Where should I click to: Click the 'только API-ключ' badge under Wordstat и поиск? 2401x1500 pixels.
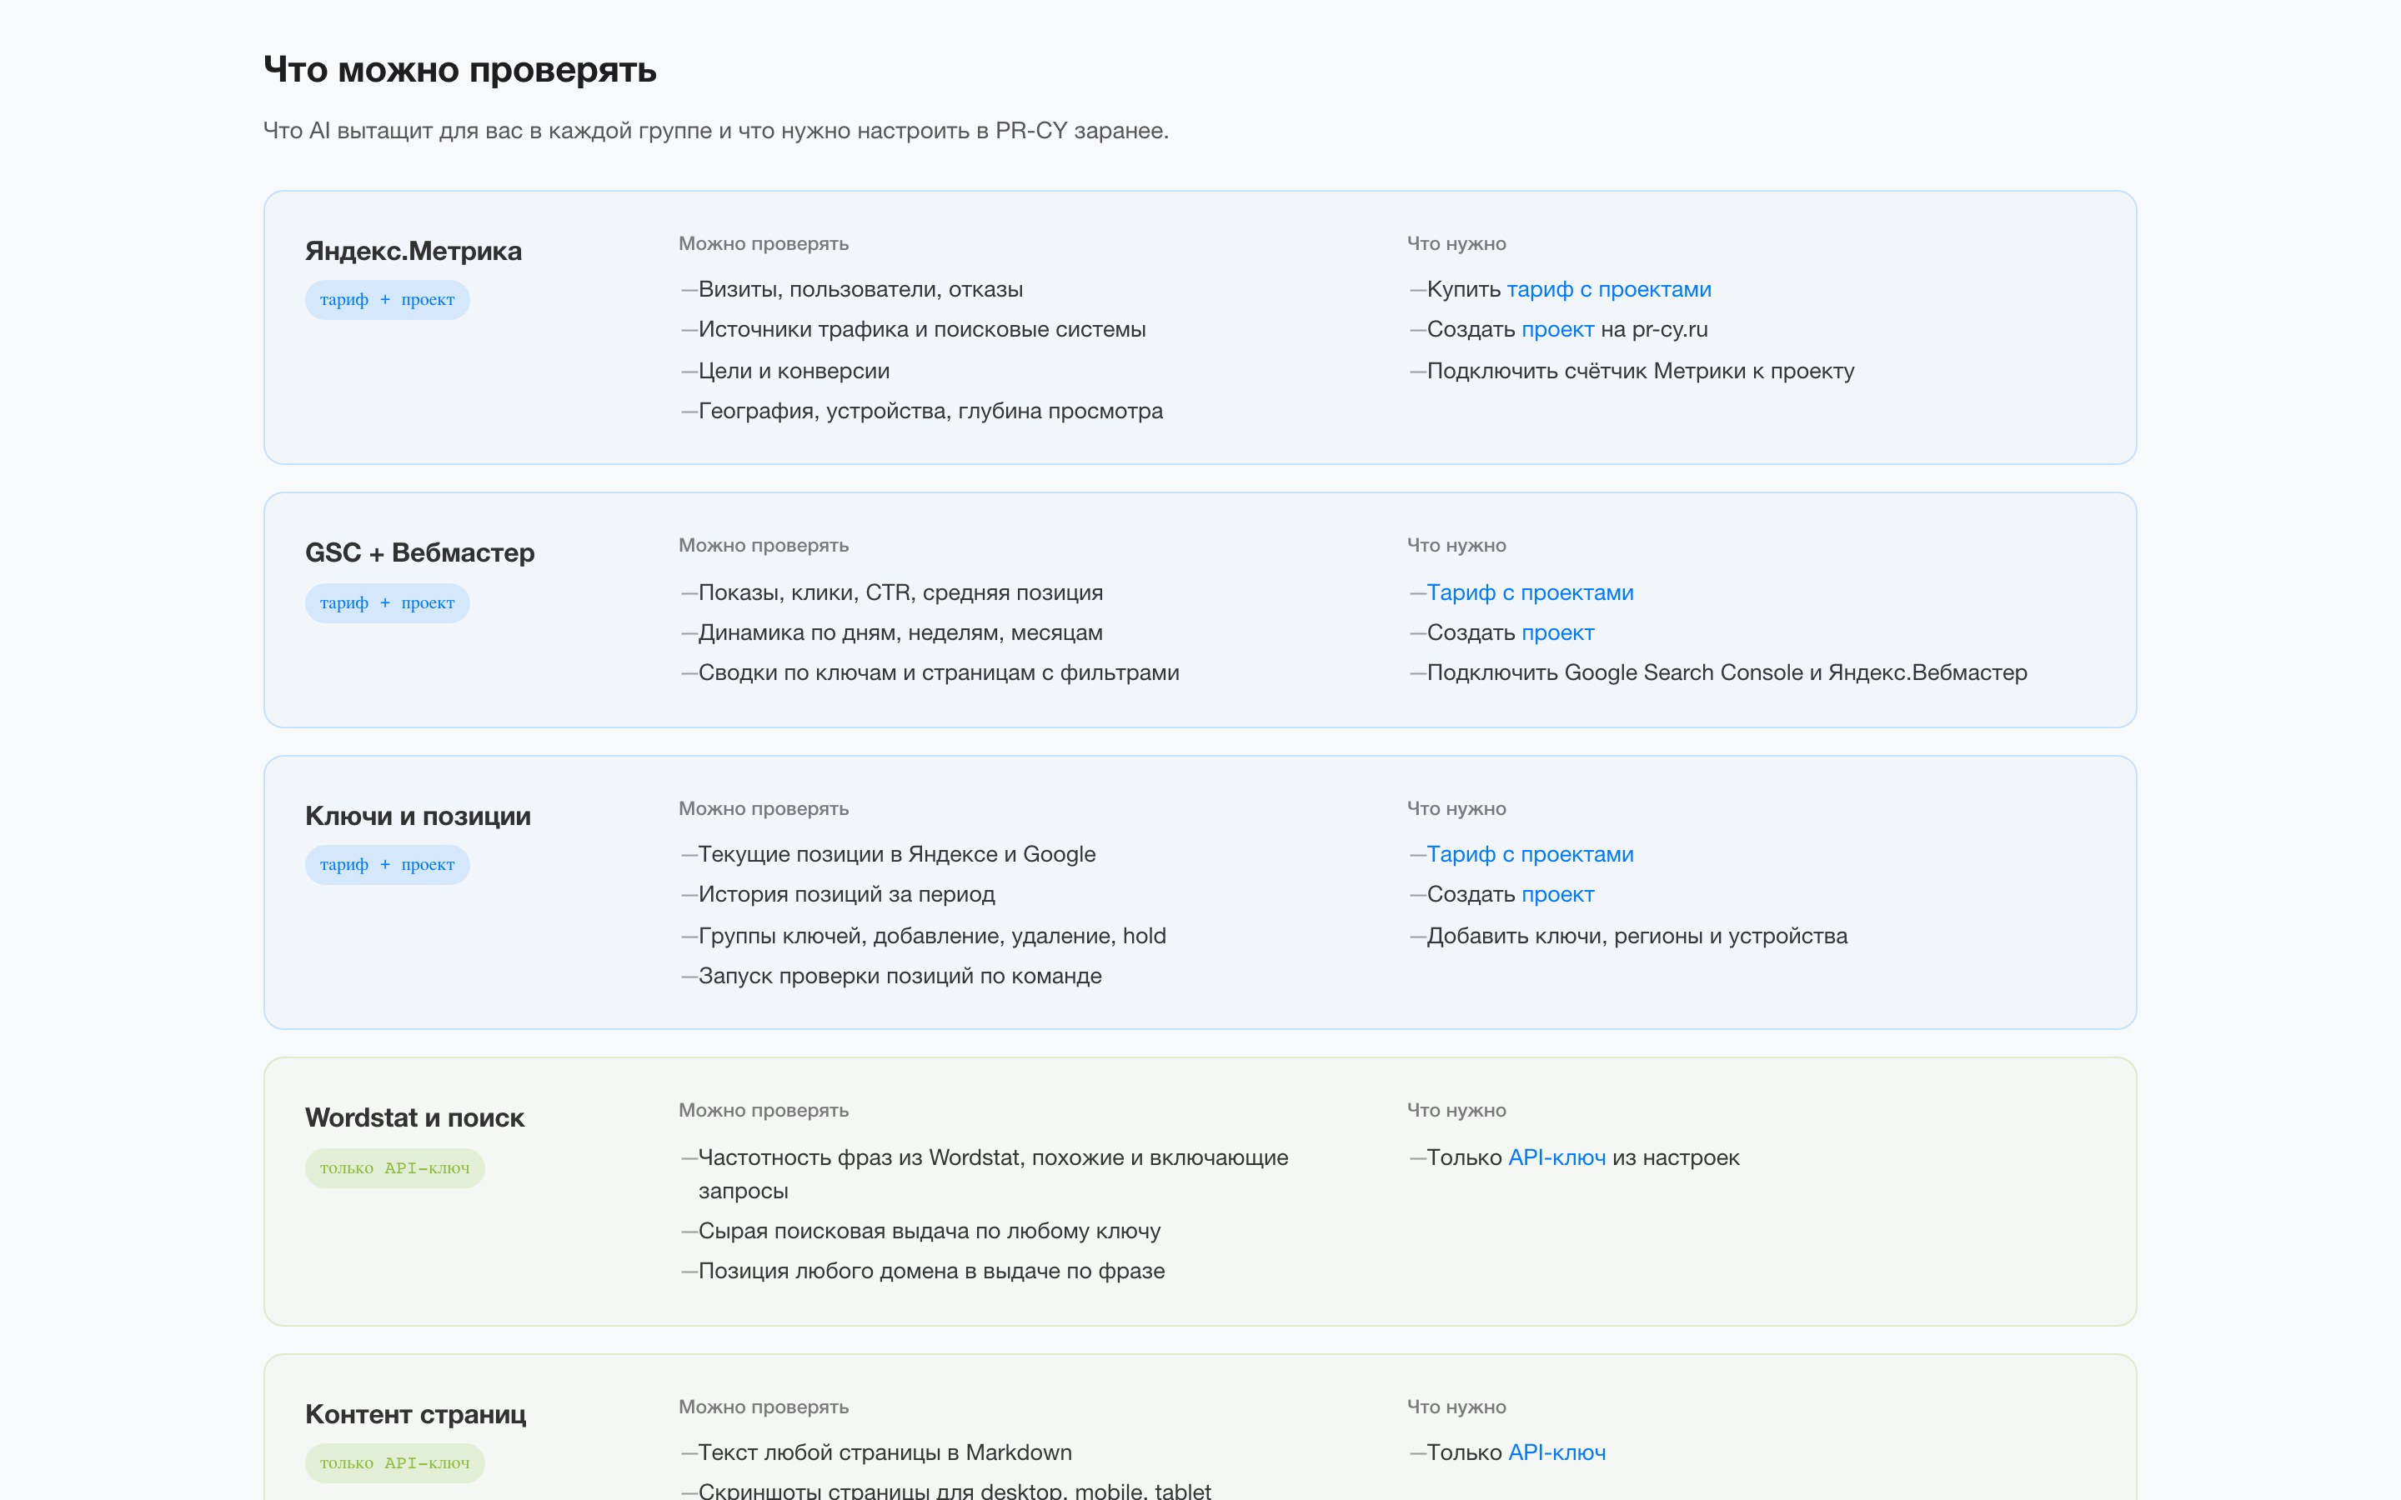(395, 1168)
